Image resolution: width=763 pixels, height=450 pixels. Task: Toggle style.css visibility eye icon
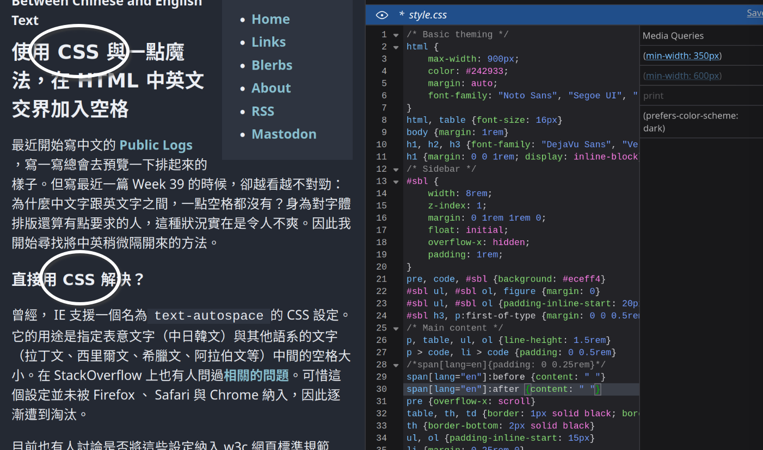point(382,15)
